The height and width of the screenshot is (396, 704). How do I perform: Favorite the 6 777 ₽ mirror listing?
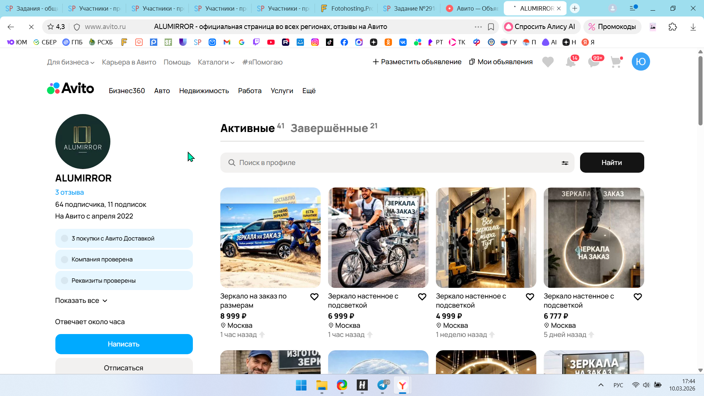coord(638,297)
